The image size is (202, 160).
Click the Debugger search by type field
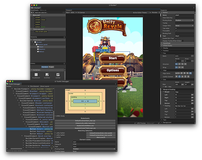pos(28,151)
